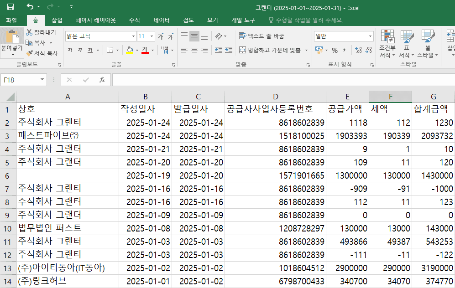Increase font size with the larger 가 icon
455x288 pixels.
pyautogui.click(x=161, y=36)
